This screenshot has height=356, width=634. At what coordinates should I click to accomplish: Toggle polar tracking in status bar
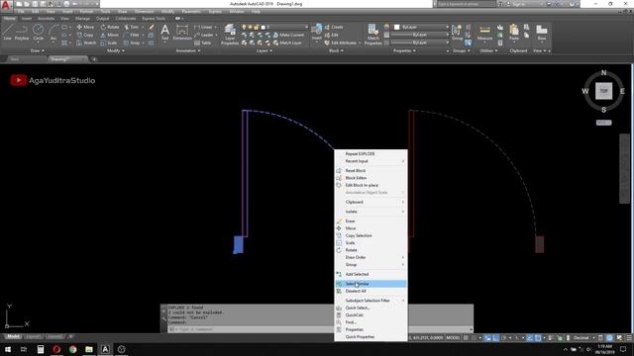[504, 338]
